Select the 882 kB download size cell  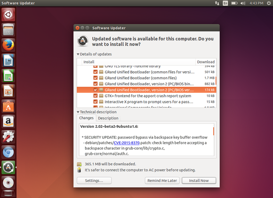[x=209, y=84]
